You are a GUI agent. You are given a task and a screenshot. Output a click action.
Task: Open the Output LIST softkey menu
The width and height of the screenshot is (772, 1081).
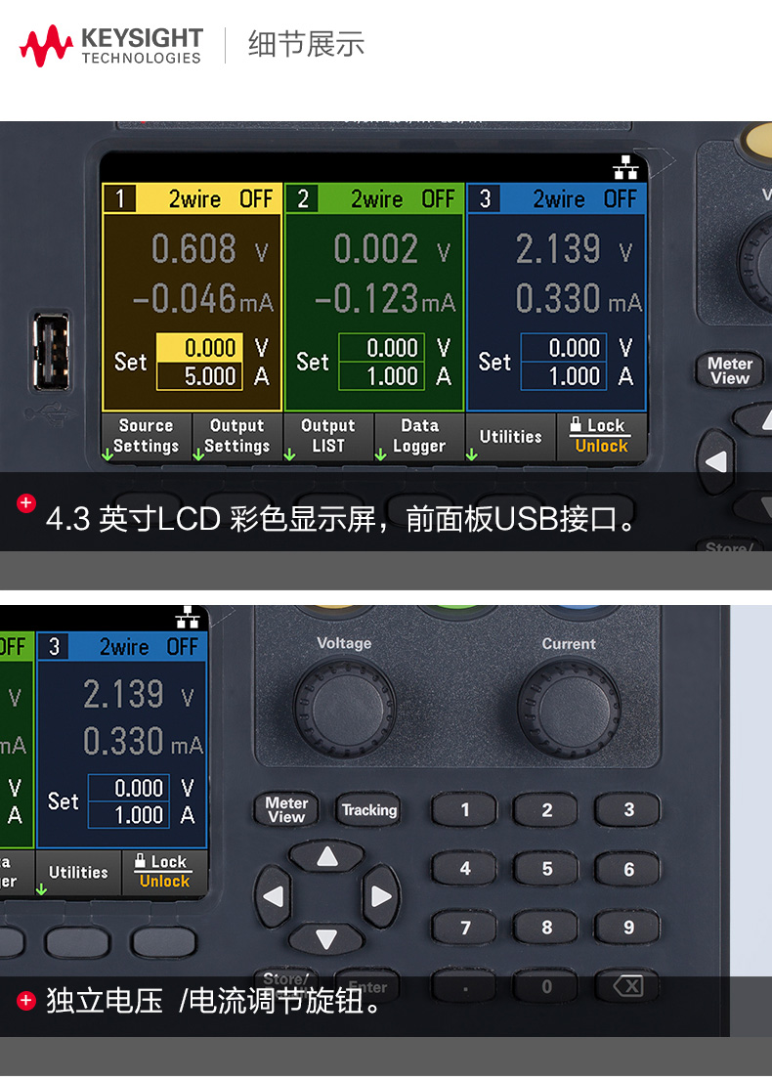(x=327, y=436)
